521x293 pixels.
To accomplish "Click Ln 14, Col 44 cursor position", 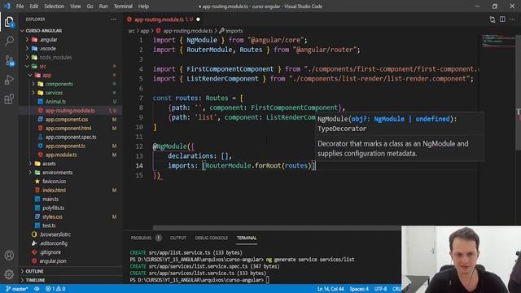I will coord(331,289).
